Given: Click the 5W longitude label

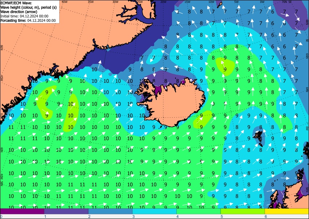Looking at the screenshot, I should tap(237, 2).
